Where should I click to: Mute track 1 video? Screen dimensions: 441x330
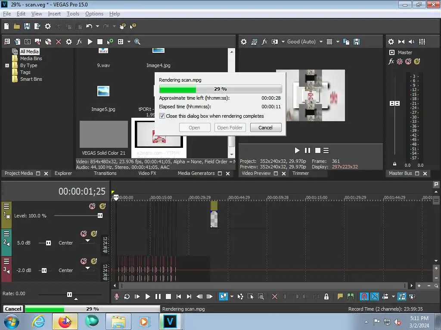coord(92,206)
